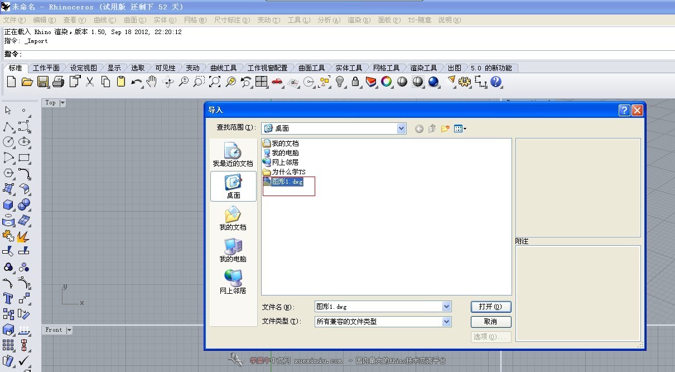The width and height of the screenshot is (675, 372).
Task: Expand the 查找范围 location dropdown
Action: [402, 128]
